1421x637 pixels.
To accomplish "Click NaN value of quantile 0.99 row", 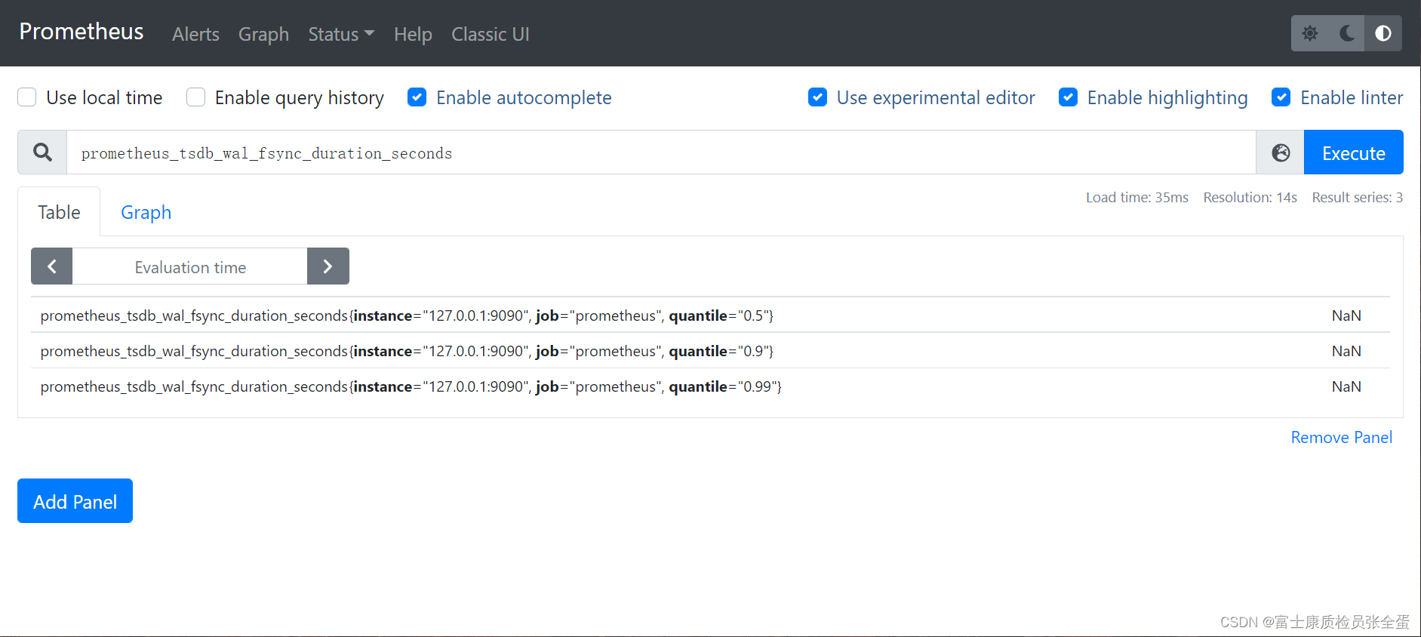I will point(1346,386).
